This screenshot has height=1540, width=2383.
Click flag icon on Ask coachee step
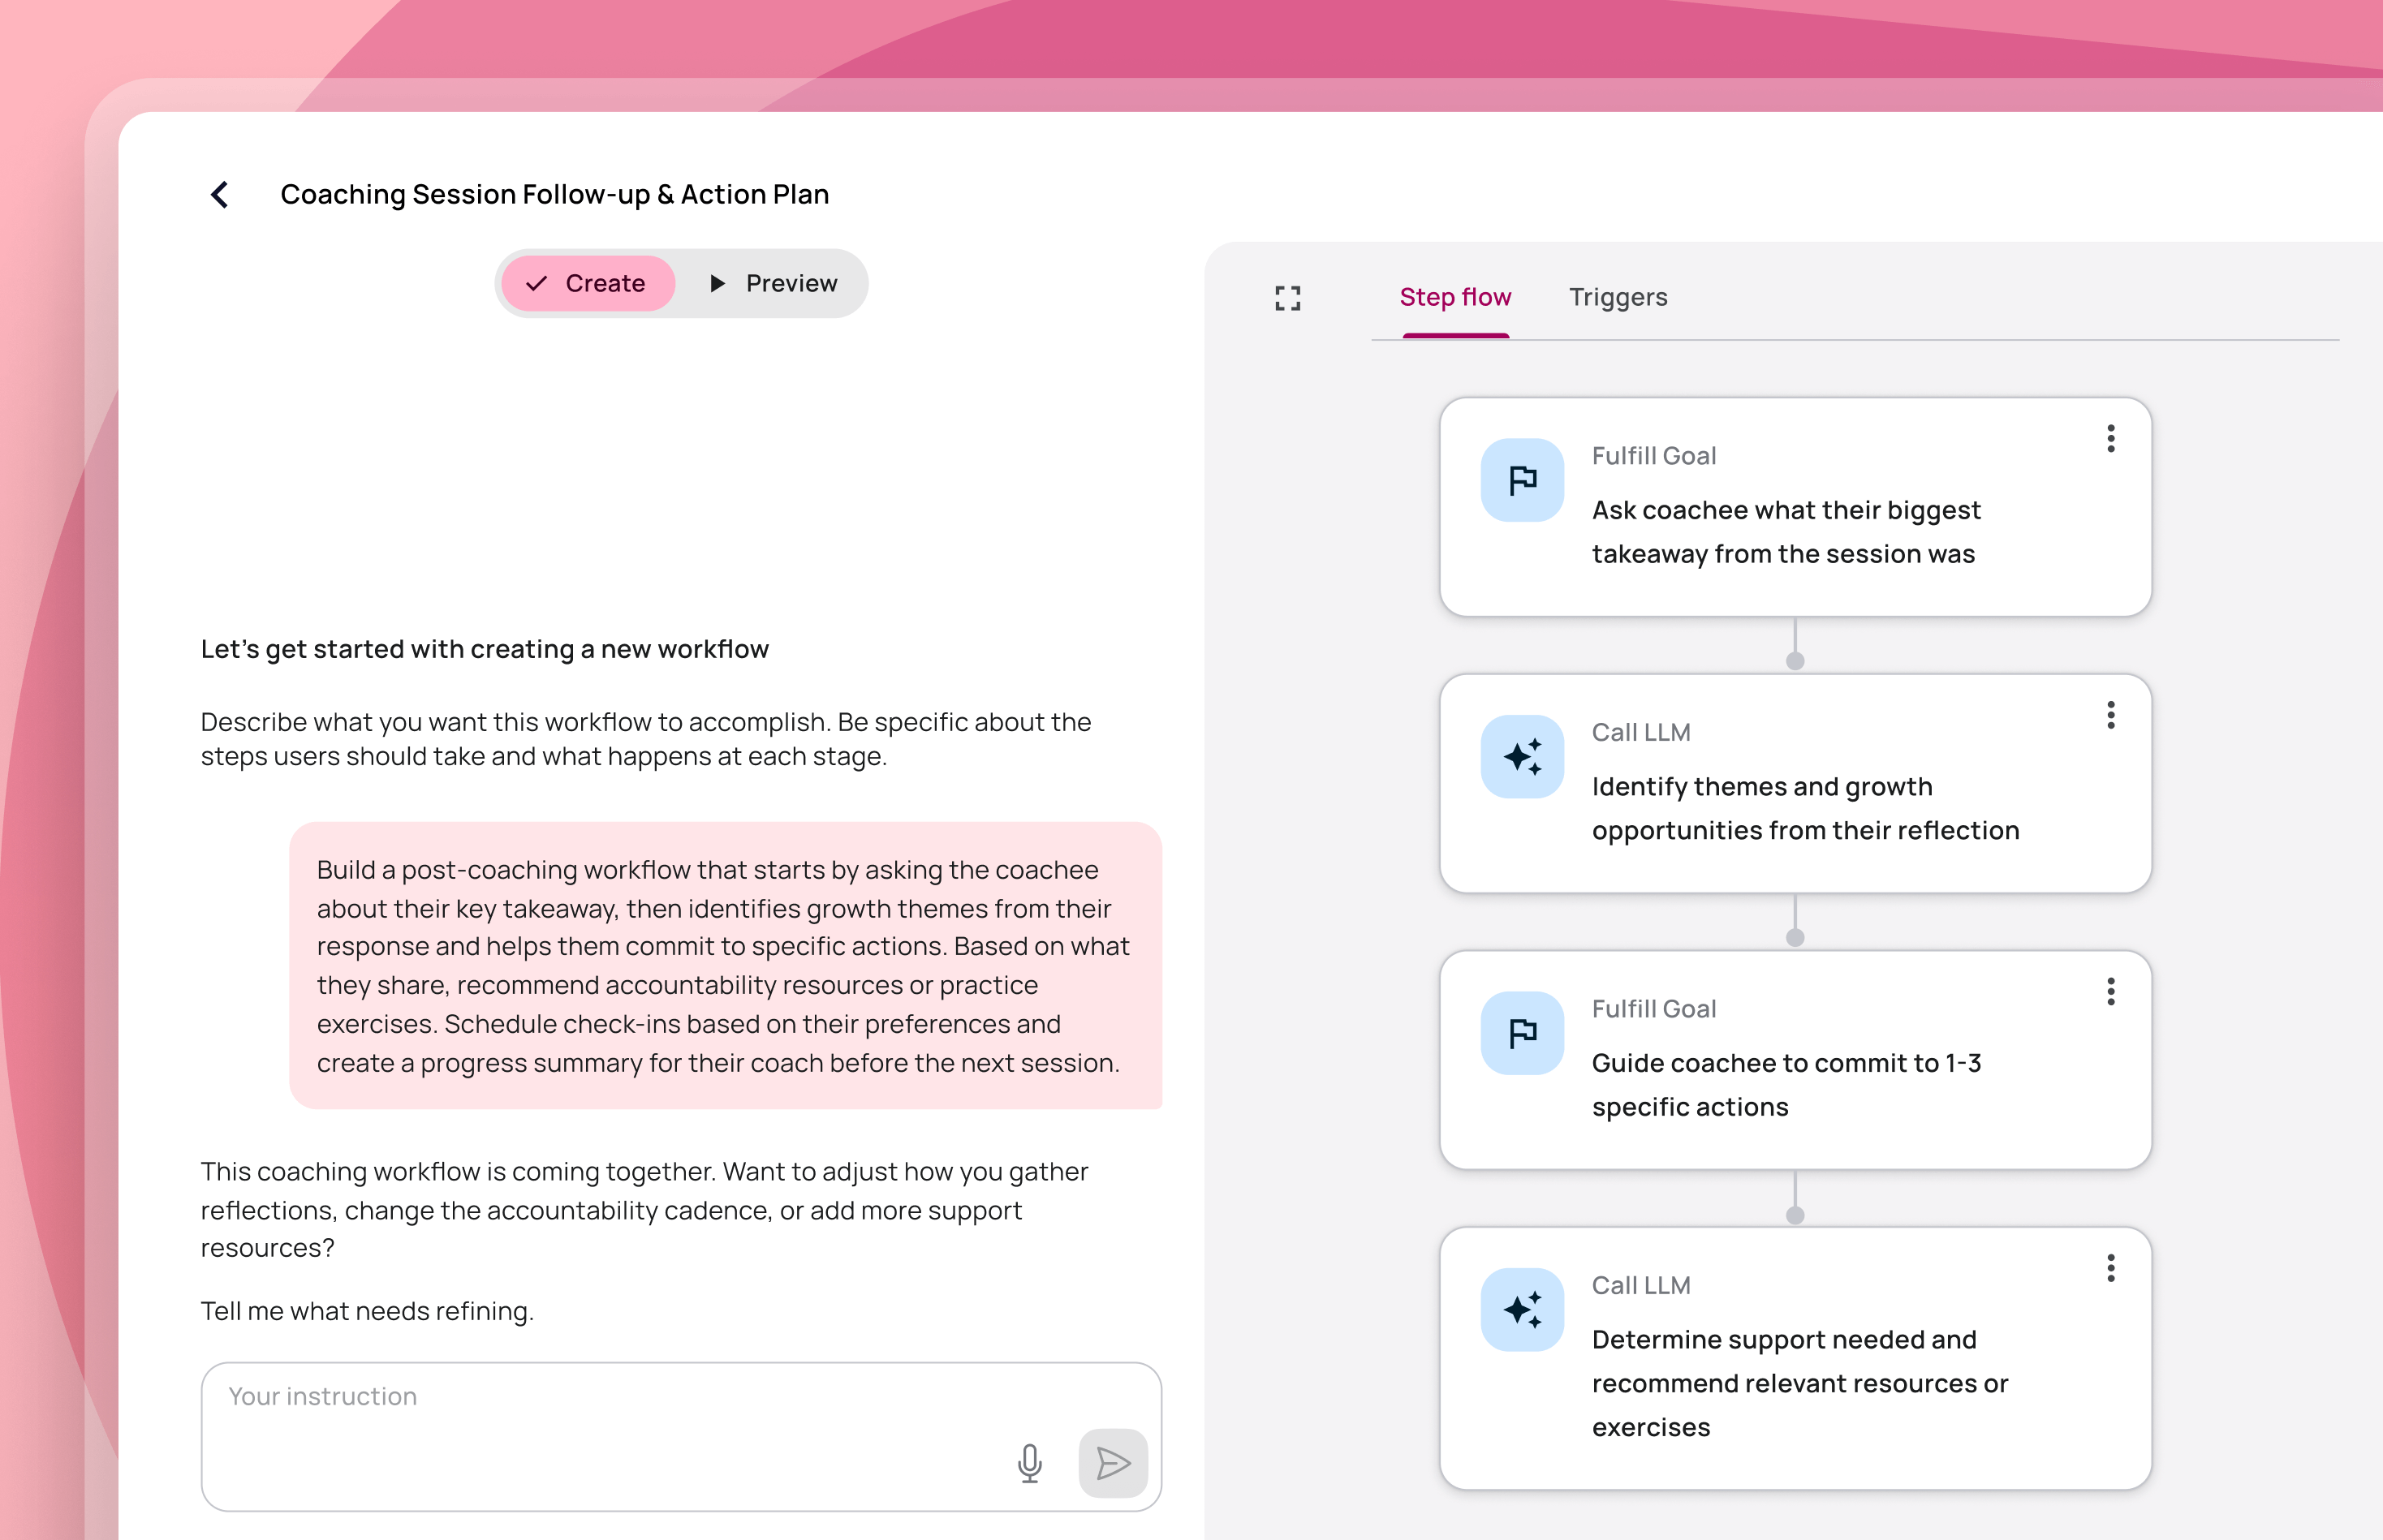1522,480
